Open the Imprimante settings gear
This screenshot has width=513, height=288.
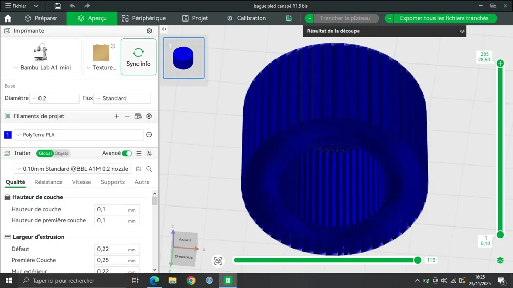[149, 31]
